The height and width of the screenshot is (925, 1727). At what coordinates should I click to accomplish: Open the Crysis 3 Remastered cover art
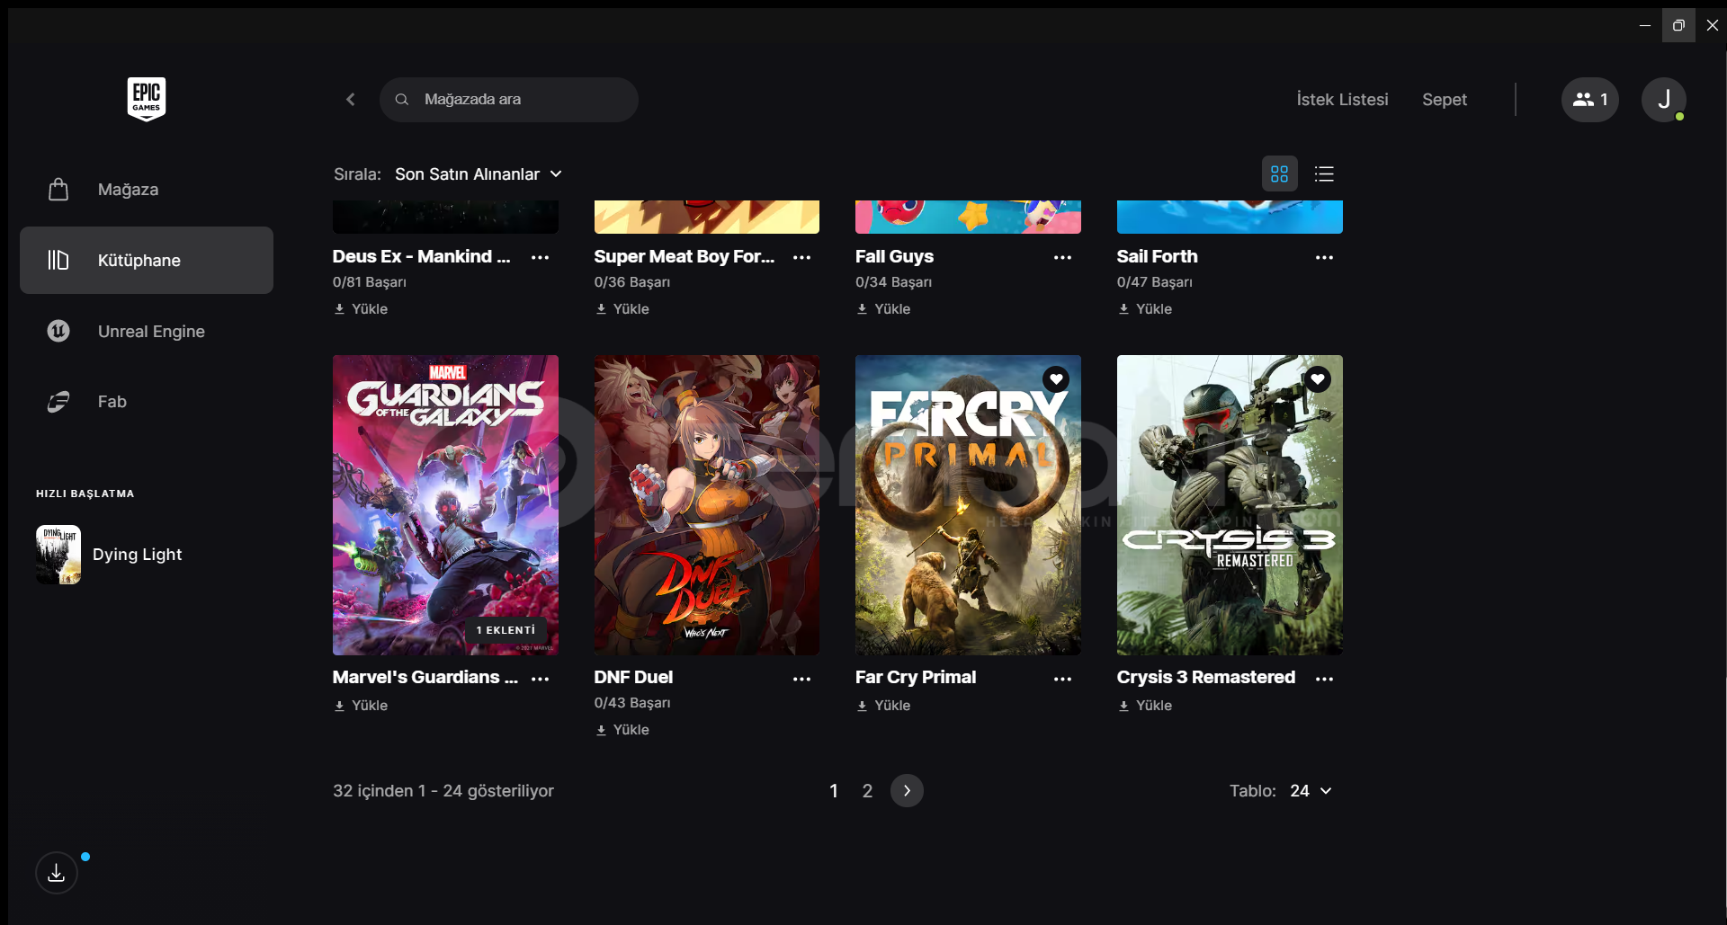[1230, 505]
